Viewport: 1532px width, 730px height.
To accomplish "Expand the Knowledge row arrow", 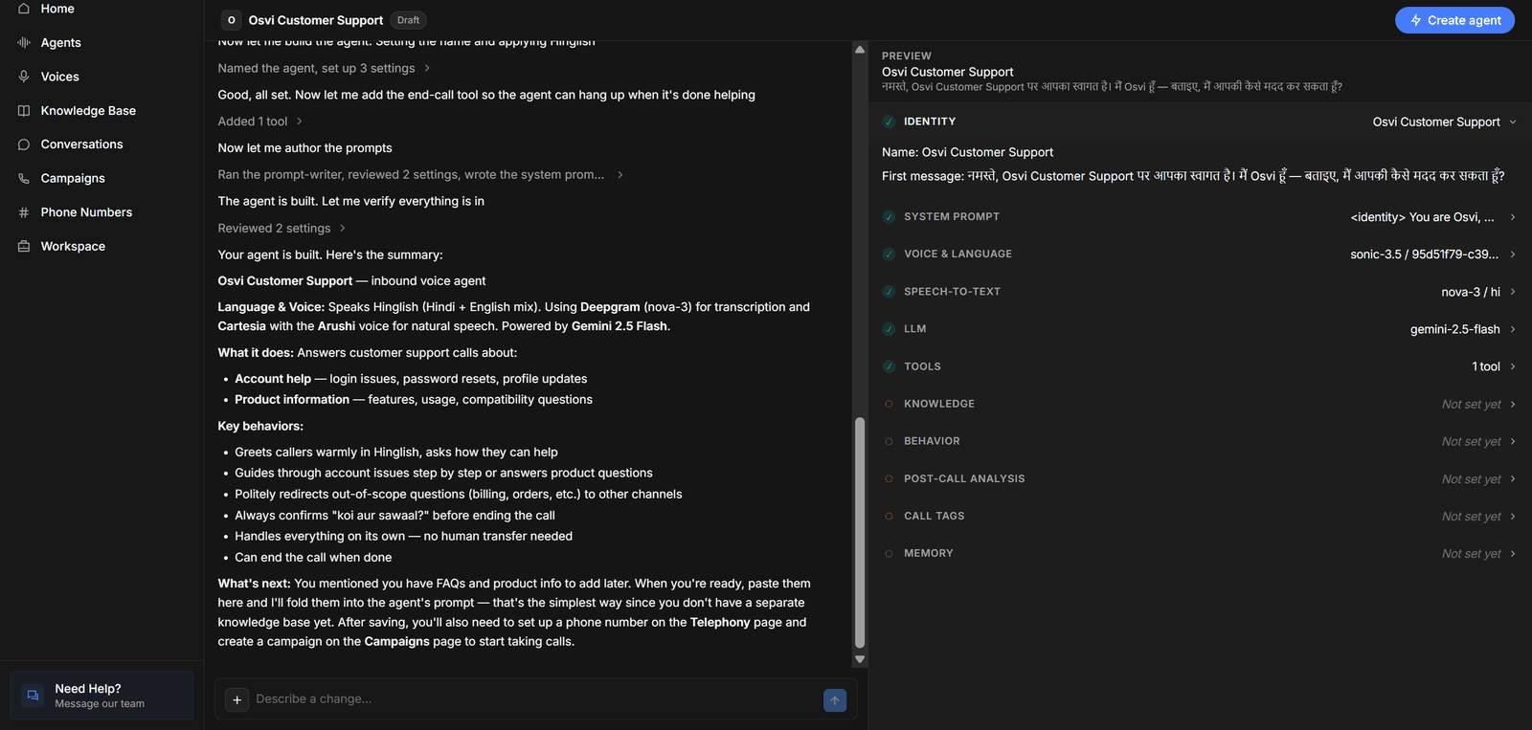I will point(1513,404).
